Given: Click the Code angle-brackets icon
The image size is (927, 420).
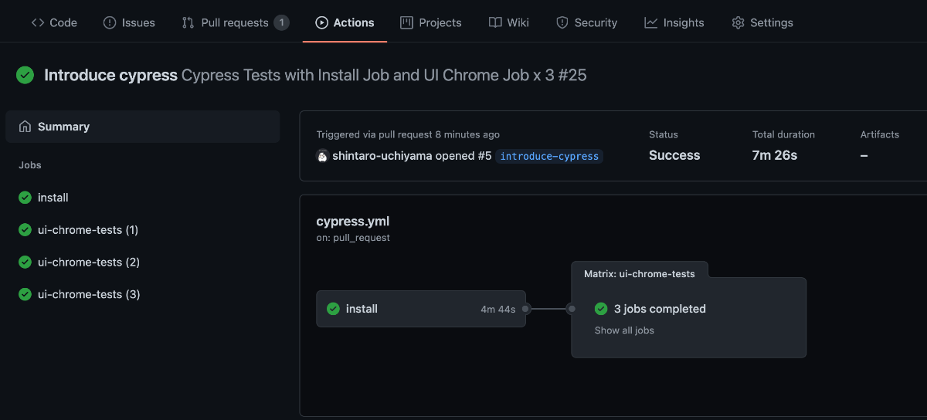Looking at the screenshot, I should (x=38, y=22).
